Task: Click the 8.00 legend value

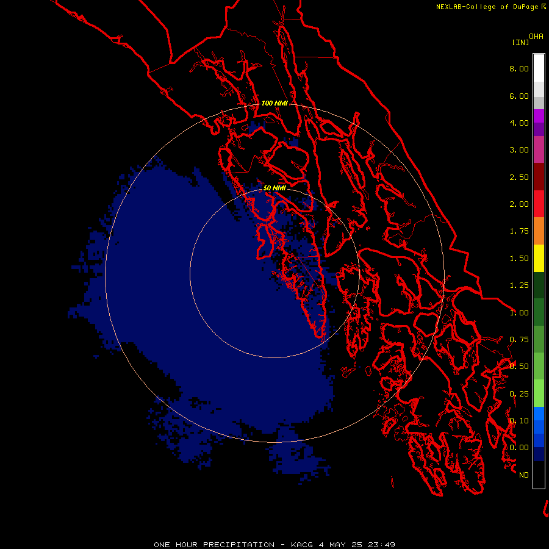Action: coord(519,68)
